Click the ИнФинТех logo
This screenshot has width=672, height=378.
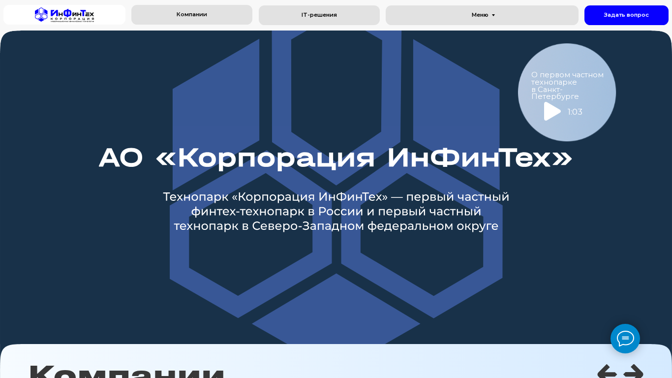coord(64,15)
